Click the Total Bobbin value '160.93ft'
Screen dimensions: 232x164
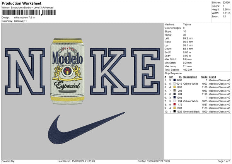[x=188, y=70]
